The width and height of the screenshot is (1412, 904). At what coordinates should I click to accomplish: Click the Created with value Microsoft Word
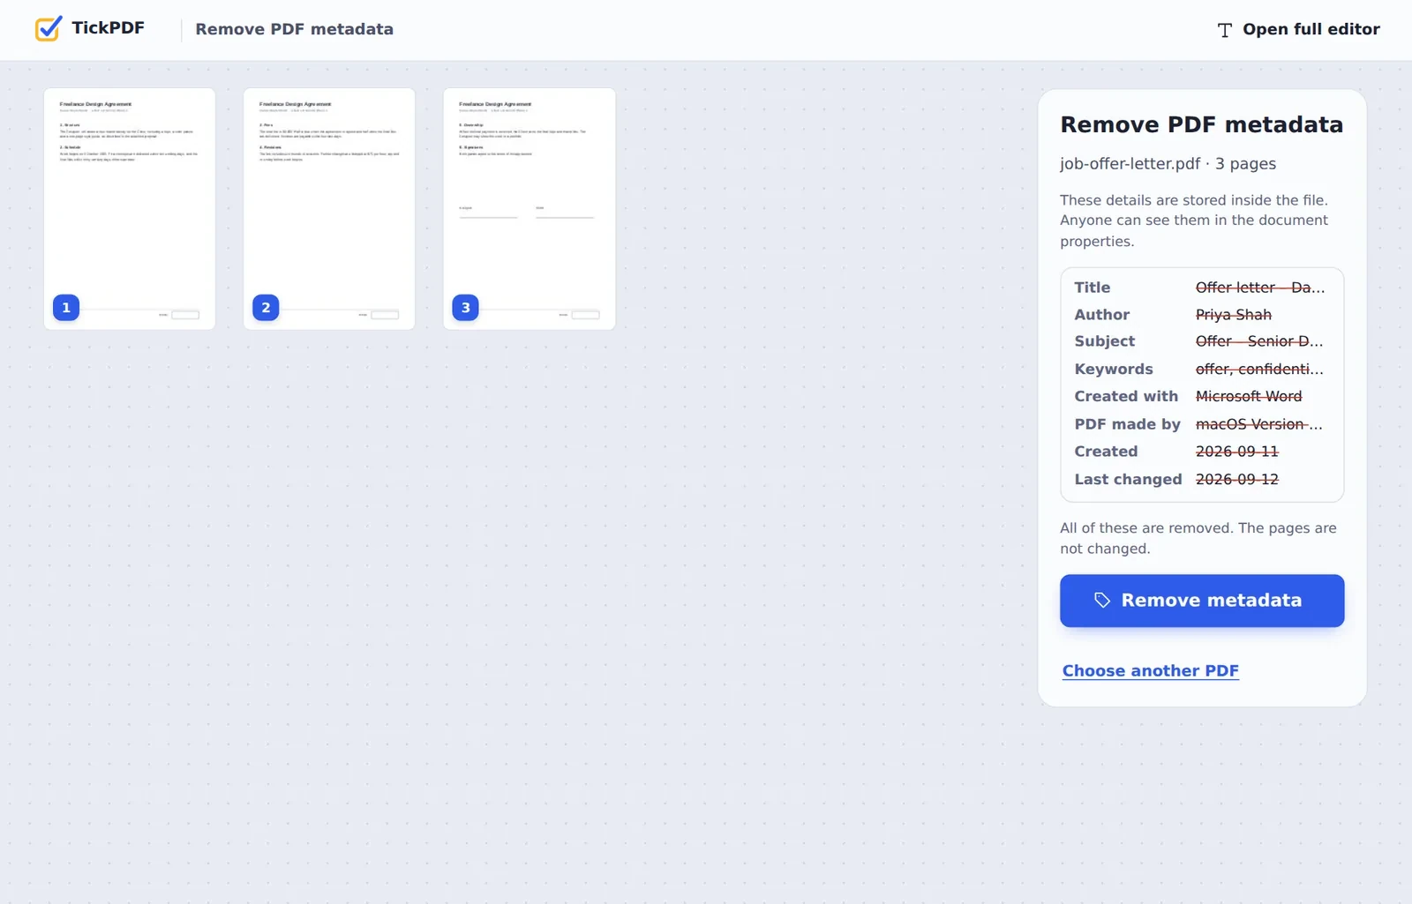[1249, 397]
